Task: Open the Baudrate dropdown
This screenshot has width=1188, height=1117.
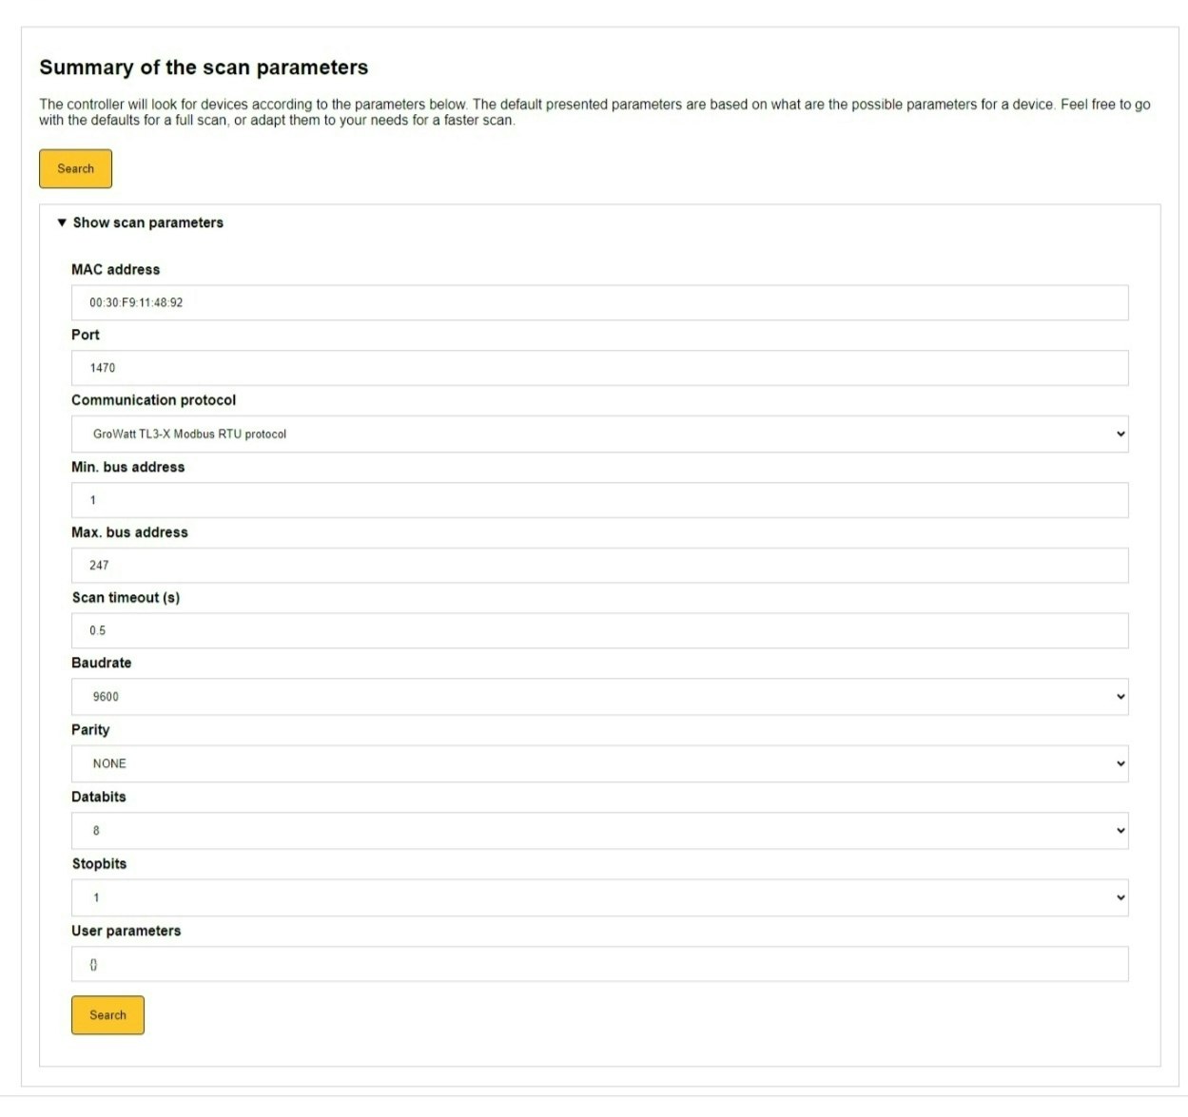Action: tap(599, 697)
